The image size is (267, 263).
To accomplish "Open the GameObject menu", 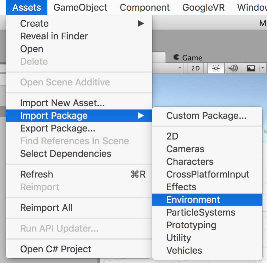I will 80,7.
